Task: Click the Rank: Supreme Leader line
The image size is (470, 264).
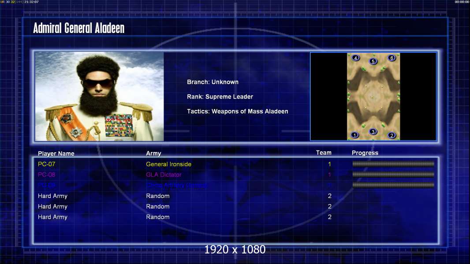Action: [x=220, y=96]
